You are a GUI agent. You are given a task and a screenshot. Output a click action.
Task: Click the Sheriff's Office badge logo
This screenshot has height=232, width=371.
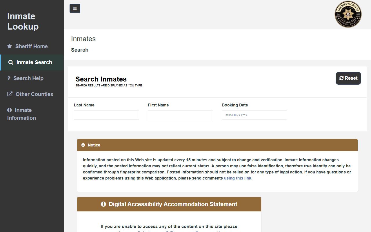tap(348, 14)
